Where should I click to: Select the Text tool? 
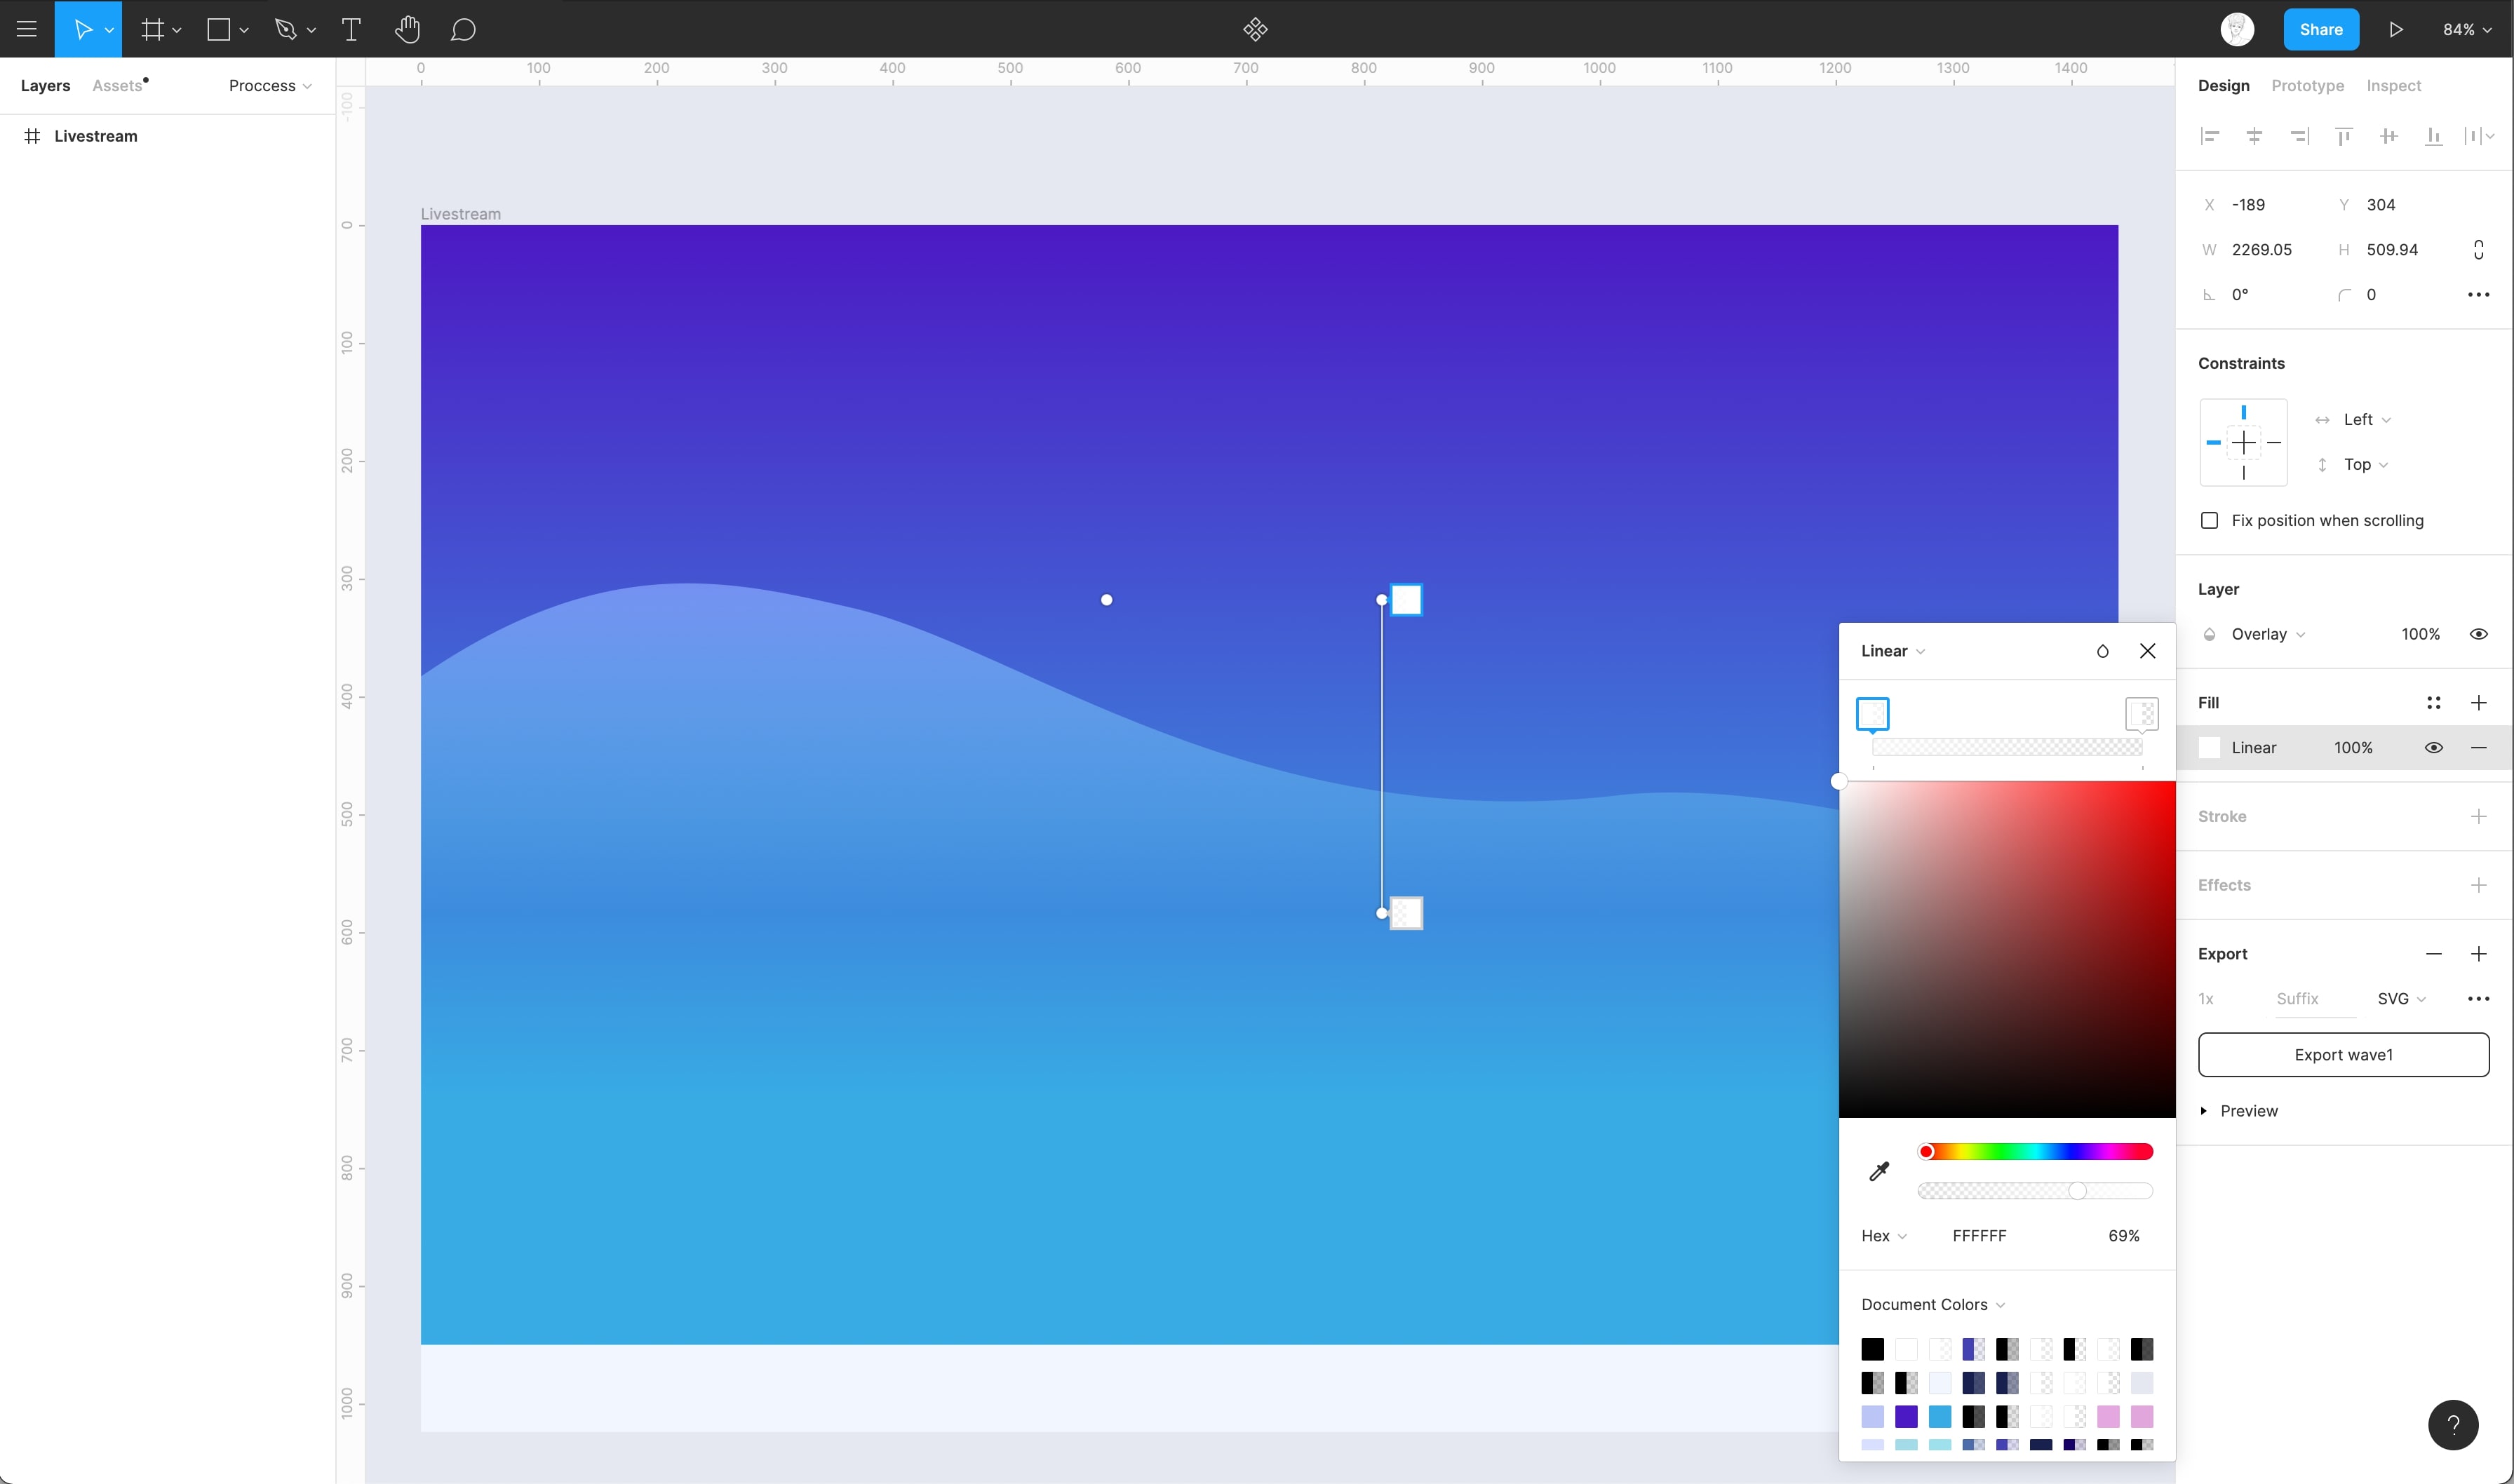[351, 29]
